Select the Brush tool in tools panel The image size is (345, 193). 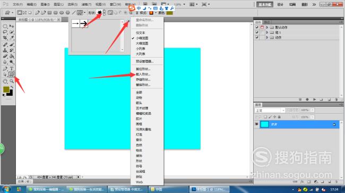pos(12,45)
